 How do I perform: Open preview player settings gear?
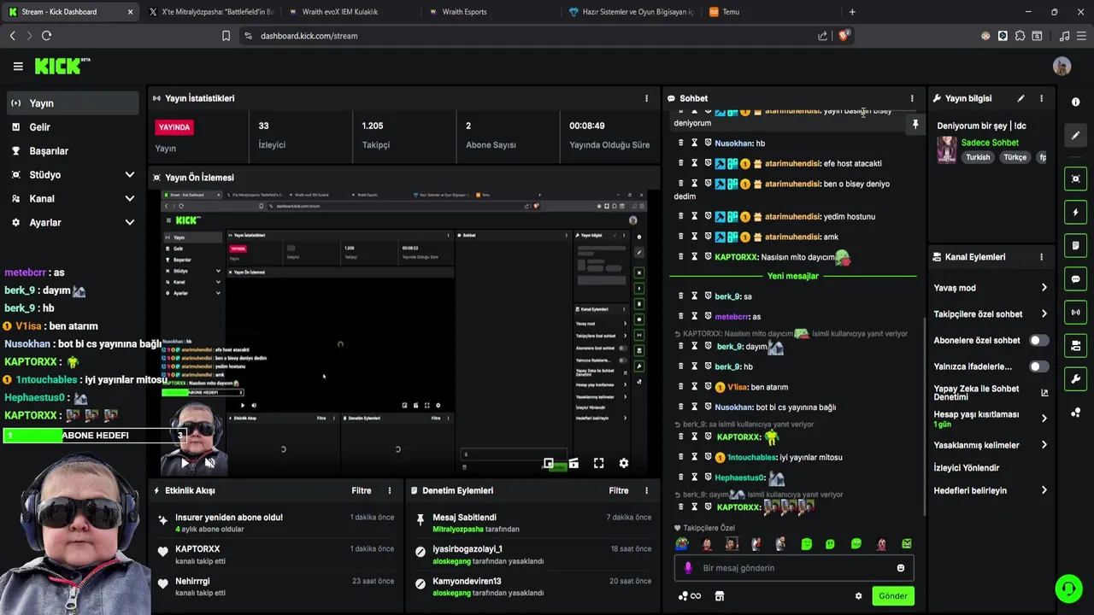[624, 463]
